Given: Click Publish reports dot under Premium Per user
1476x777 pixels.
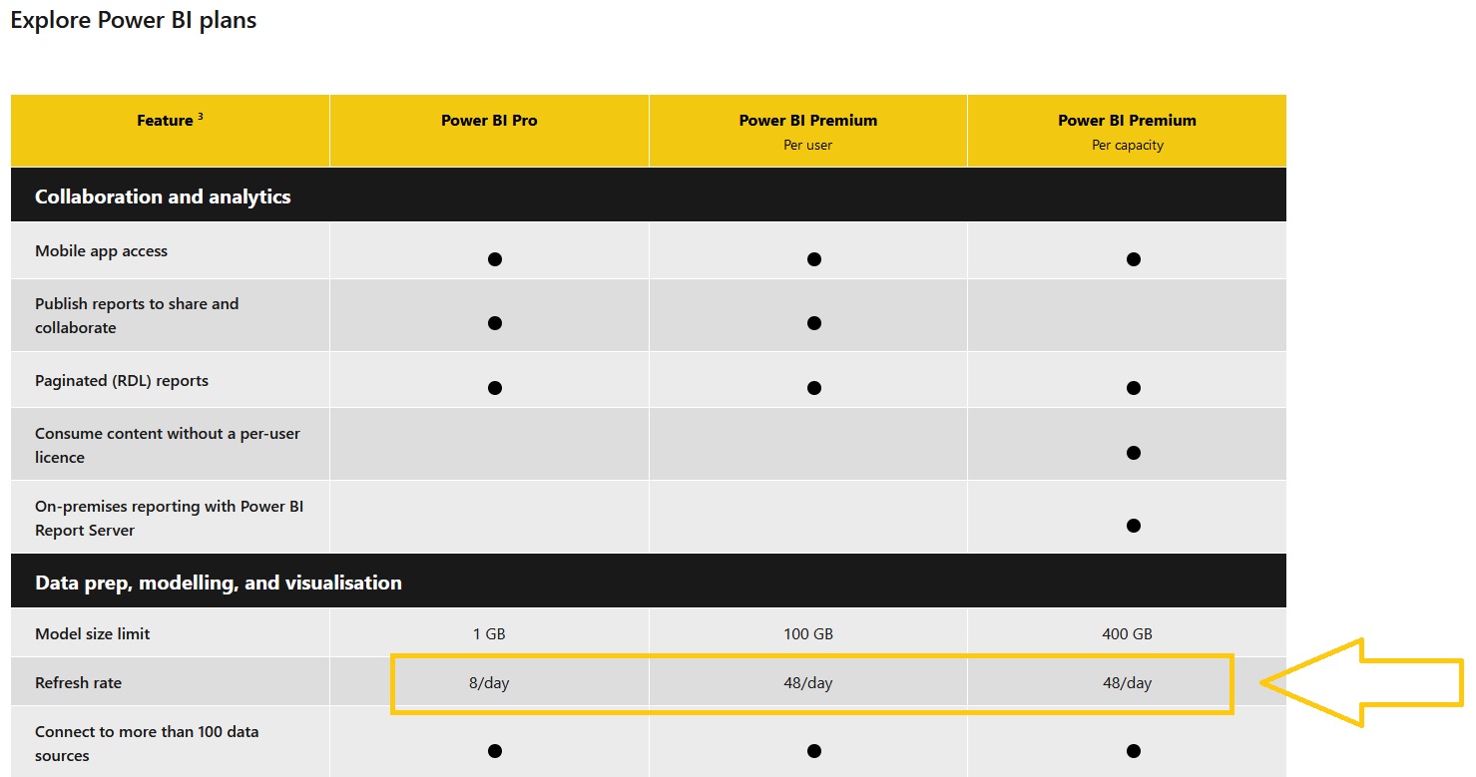Looking at the screenshot, I should click(813, 323).
